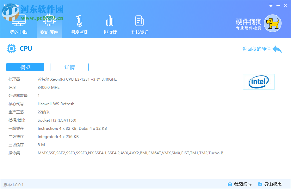
Task: Click the 版本:1.0.0.1 version text
Action: [x=13, y=184]
